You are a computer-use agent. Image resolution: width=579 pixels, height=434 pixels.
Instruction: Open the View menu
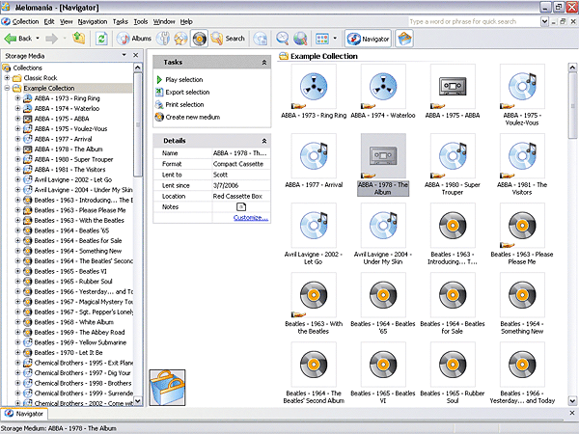(x=67, y=22)
